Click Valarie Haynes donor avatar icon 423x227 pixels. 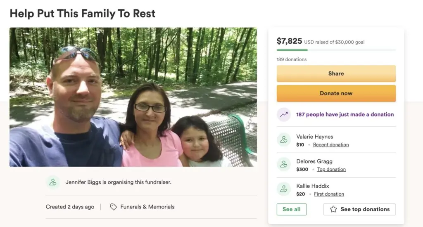[283, 140]
